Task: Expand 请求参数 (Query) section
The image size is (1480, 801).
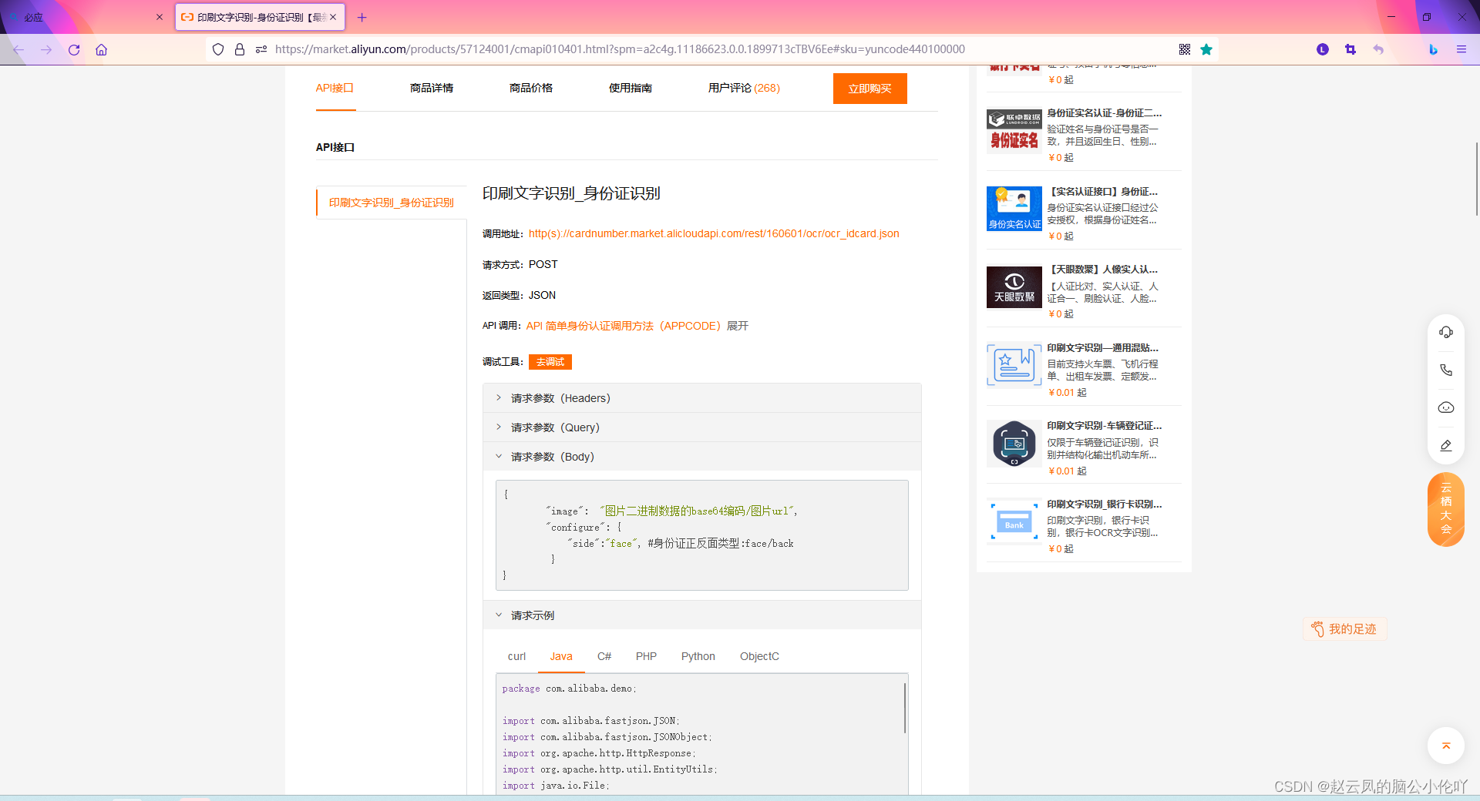Action: [702, 427]
